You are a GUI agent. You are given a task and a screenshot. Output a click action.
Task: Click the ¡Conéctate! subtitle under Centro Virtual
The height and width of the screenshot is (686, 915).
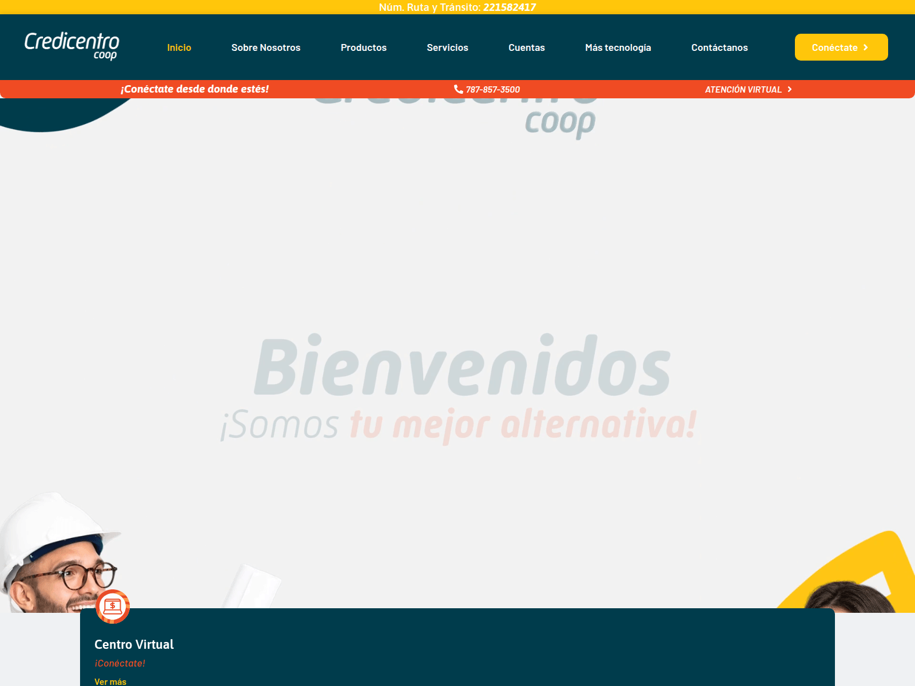pos(120,663)
